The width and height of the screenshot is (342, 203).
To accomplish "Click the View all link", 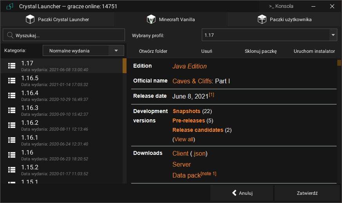I will click(x=184, y=139).
